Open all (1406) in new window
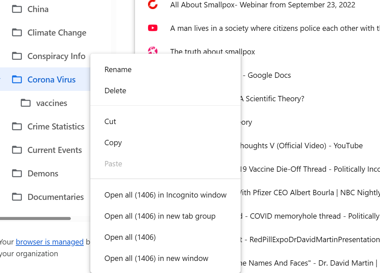Viewport: 380px width, 273px height. [165, 259]
